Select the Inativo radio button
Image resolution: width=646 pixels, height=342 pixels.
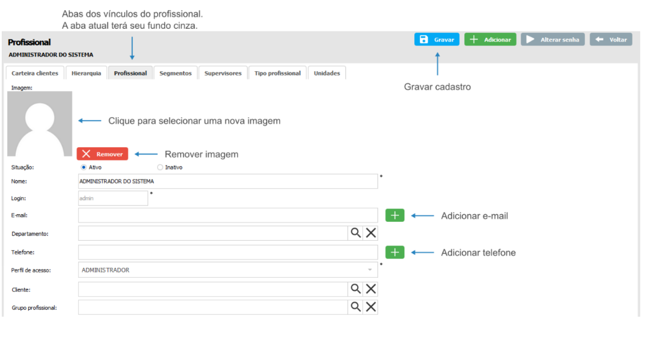pyautogui.click(x=160, y=167)
